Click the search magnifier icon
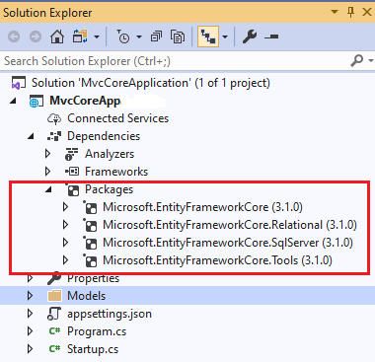The image size is (375, 362). click(357, 60)
